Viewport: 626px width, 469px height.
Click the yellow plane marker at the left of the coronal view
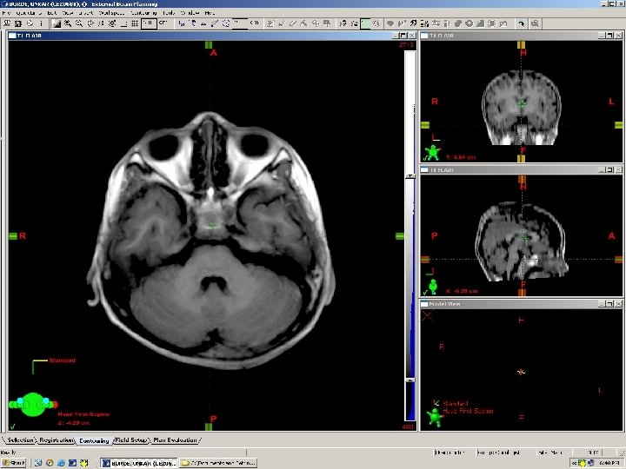point(425,125)
